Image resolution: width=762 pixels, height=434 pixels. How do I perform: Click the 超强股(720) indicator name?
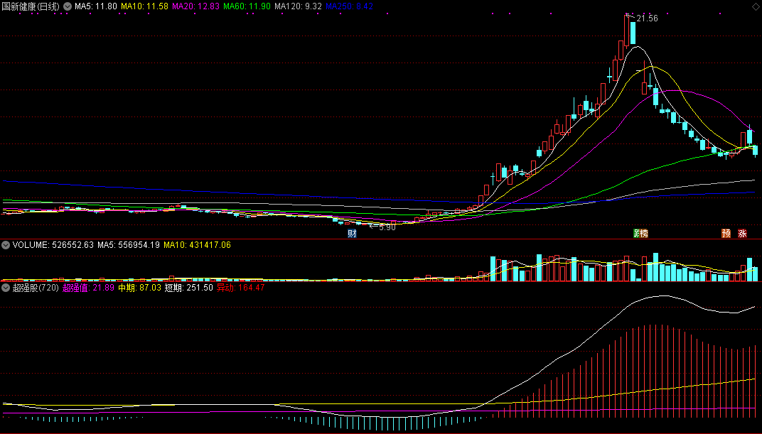[36, 288]
